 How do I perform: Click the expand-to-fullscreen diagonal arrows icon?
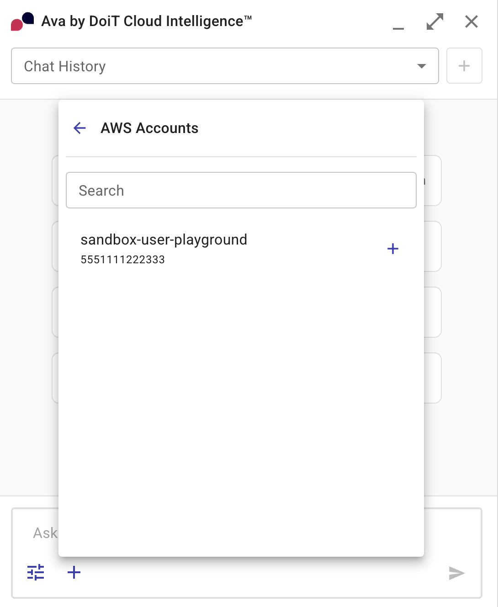[x=434, y=21]
